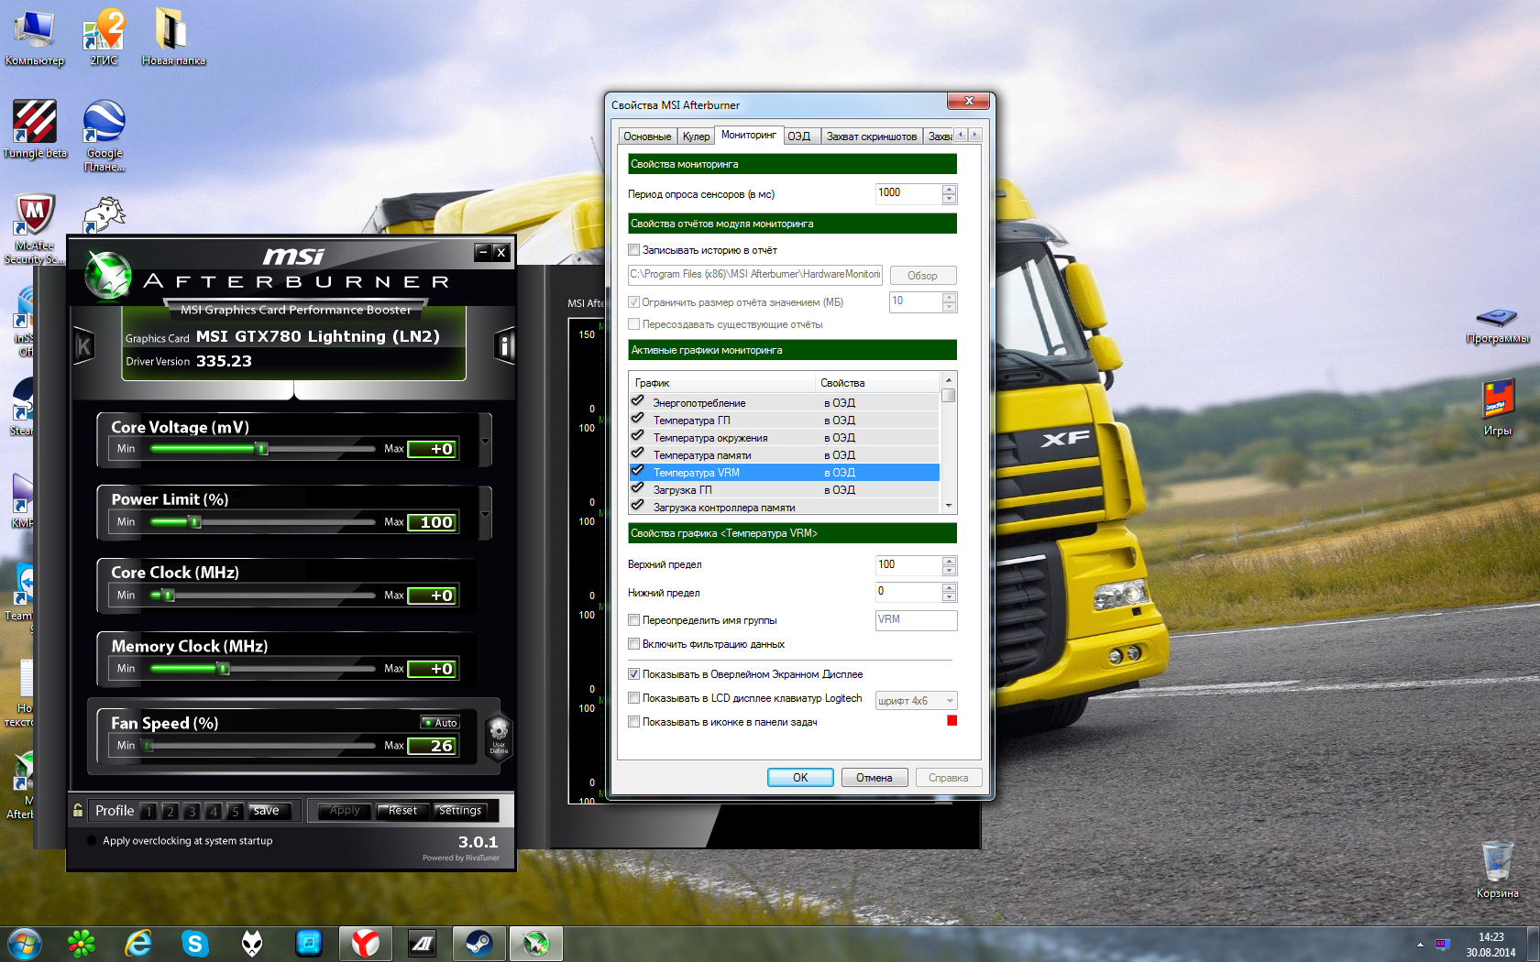Open Afterburner Settings button
The image size is (1540, 962).
pos(460,811)
